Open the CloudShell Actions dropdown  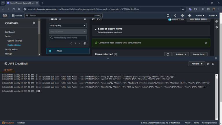tap(197, 64)
